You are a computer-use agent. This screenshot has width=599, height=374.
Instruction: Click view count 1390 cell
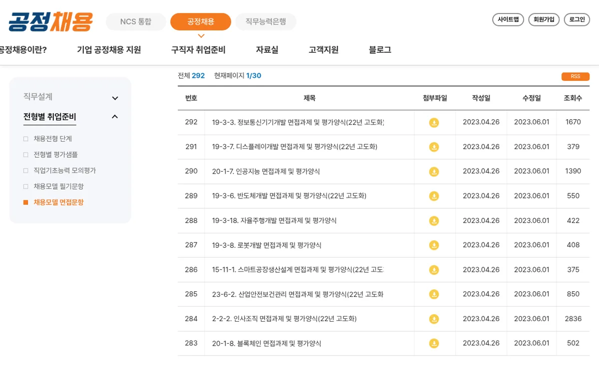click(573, 171)
